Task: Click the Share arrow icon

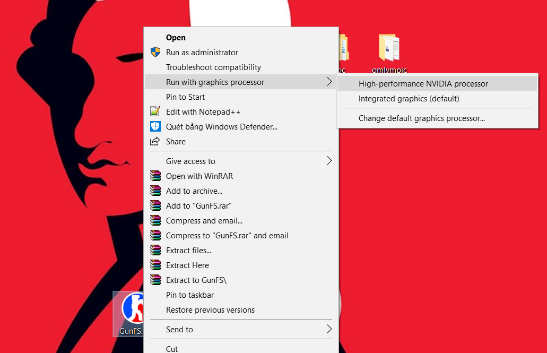Action: tap(155, 141)
